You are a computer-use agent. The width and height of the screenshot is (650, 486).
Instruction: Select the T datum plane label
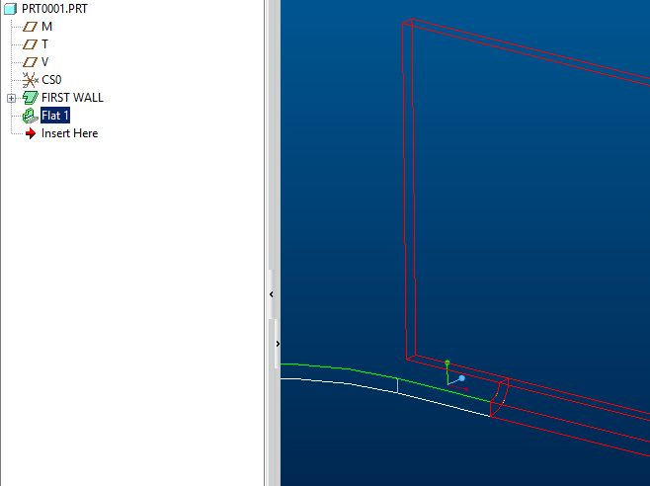click(44, 44)
